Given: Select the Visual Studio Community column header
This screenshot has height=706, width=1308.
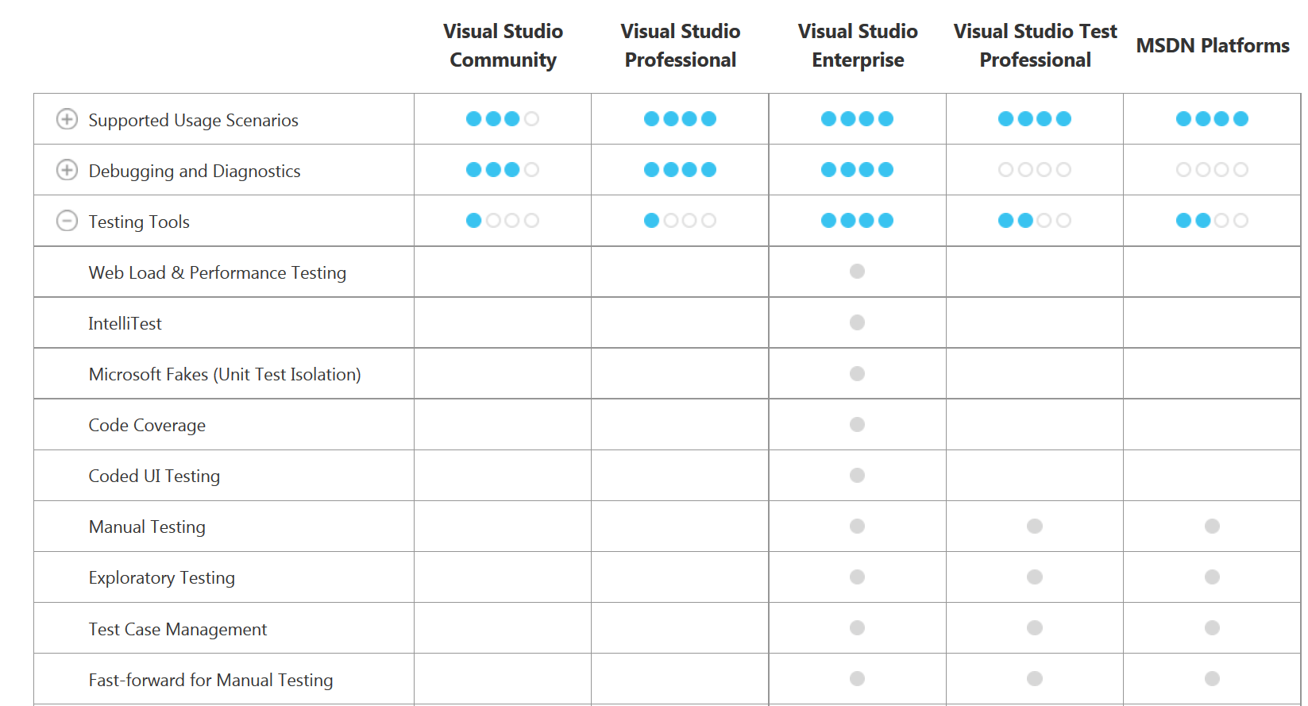Looking at the screenshot, I should click(503, 45).
